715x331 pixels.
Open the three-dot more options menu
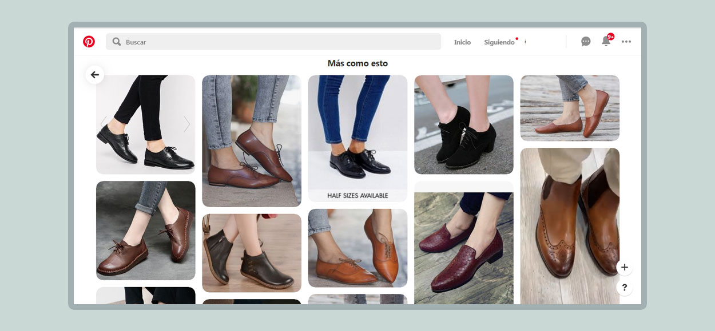(x=626, y=42)
